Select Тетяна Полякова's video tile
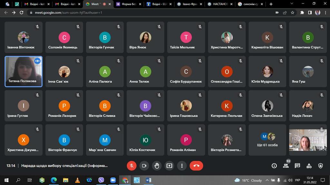The width and height of the screenshot is (330, 185). coord(23,71)
